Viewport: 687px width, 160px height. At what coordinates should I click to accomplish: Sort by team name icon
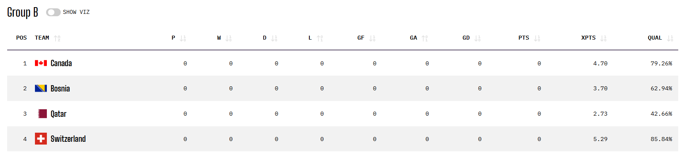click(57, 38)
